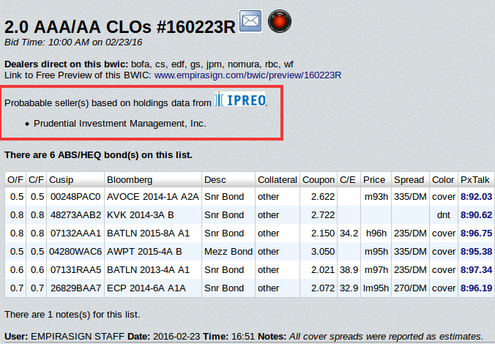This screenshot has height=344, width=495.
Task: Click coupon value 2.072
Action: pyautogui.click(x=323, y=288)
